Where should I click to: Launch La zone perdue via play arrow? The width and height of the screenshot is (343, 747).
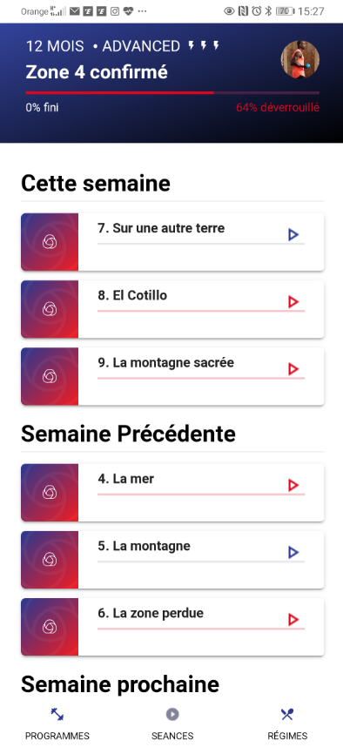(x=293, y=619)
